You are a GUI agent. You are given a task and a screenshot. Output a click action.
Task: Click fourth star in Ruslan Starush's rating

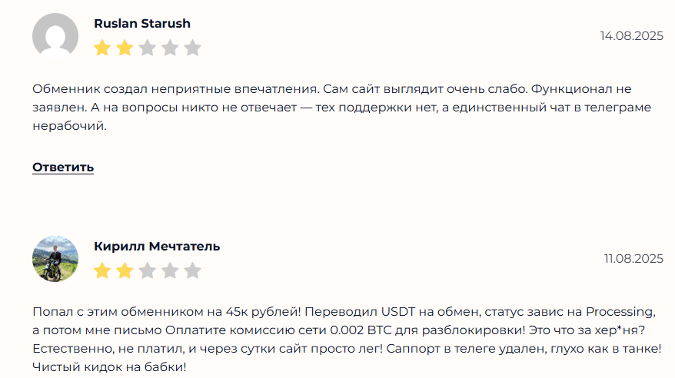170,49
